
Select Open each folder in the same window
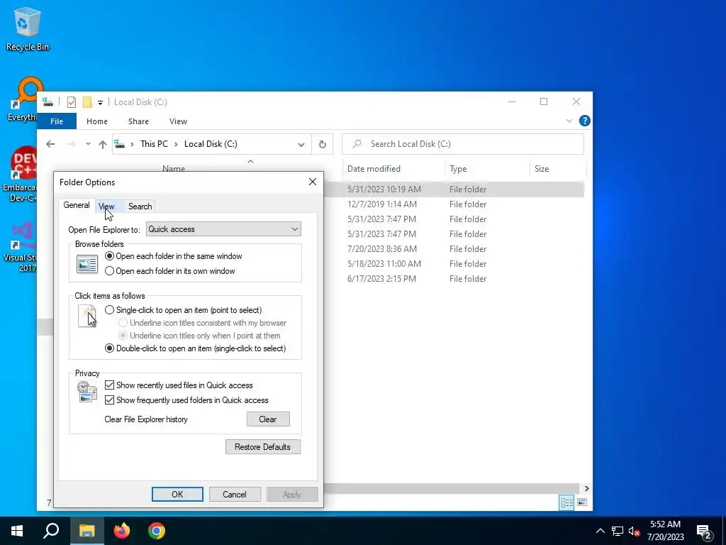pyautogui.click(x=174, y=256)
